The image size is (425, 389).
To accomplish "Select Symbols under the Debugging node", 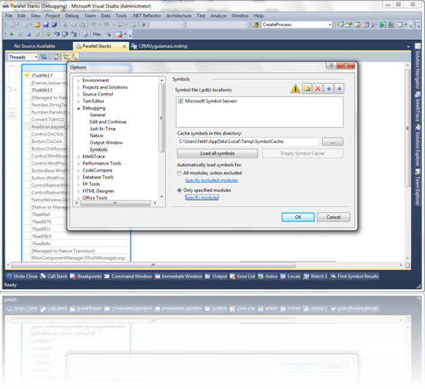I will 98,150.
